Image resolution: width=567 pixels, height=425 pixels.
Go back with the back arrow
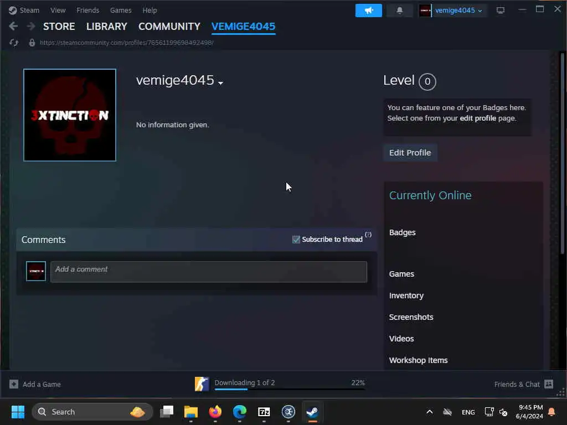pos(13,26)
